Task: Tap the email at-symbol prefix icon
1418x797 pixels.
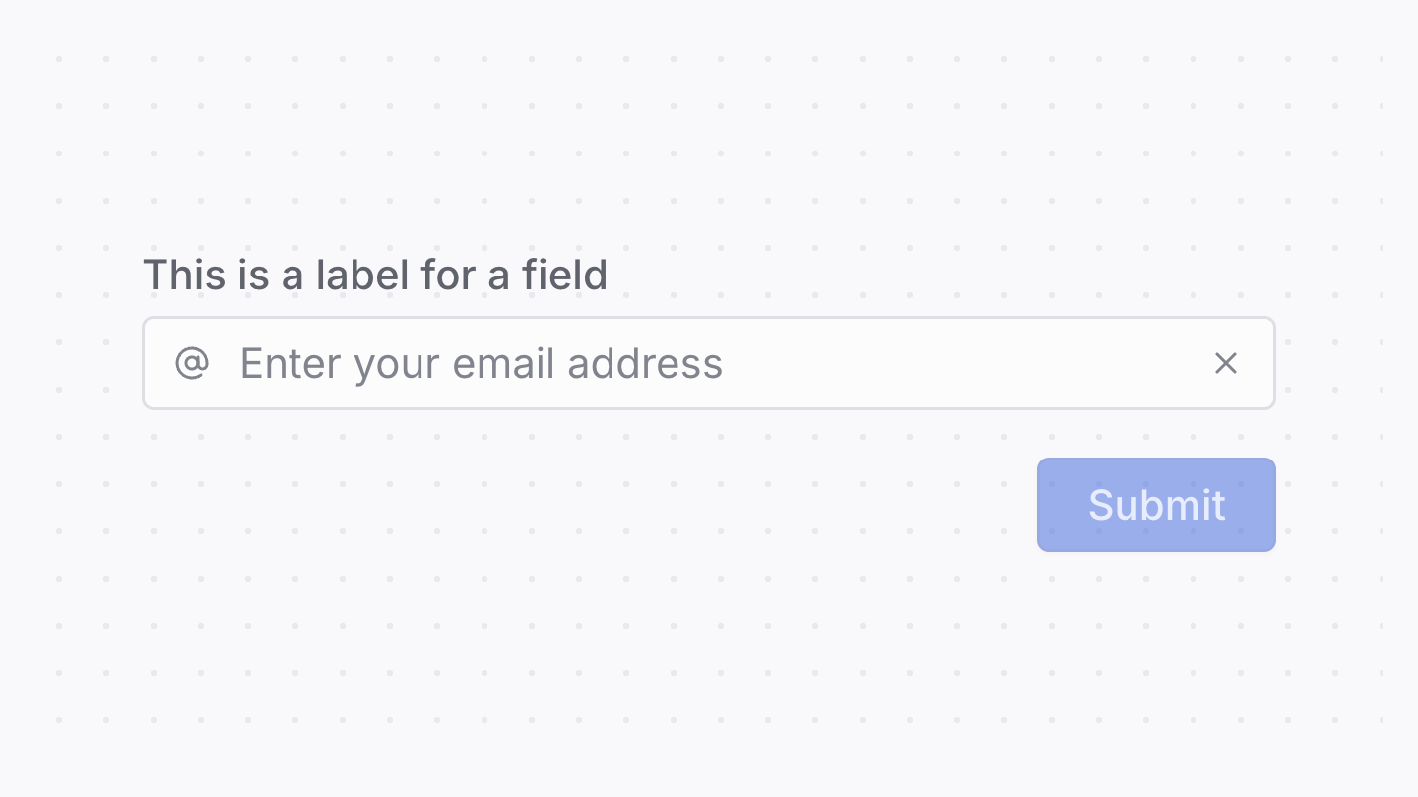Action: (x=192, y=363)
